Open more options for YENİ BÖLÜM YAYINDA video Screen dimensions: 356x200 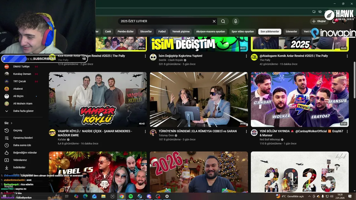point(347,131)
